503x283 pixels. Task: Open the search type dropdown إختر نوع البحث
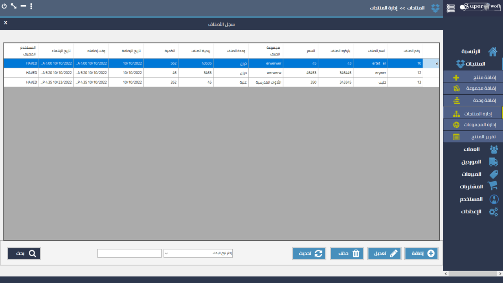tap(198, 253)
